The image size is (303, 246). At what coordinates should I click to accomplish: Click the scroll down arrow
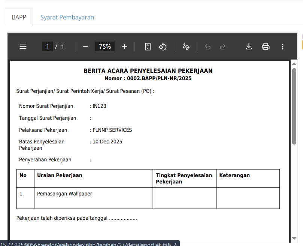click(294, 239)
